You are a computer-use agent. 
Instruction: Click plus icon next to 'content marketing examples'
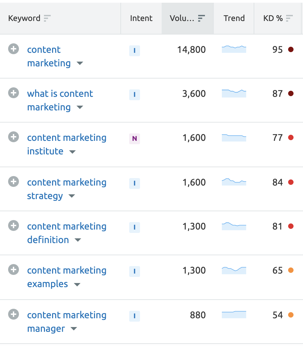(14, 269)
